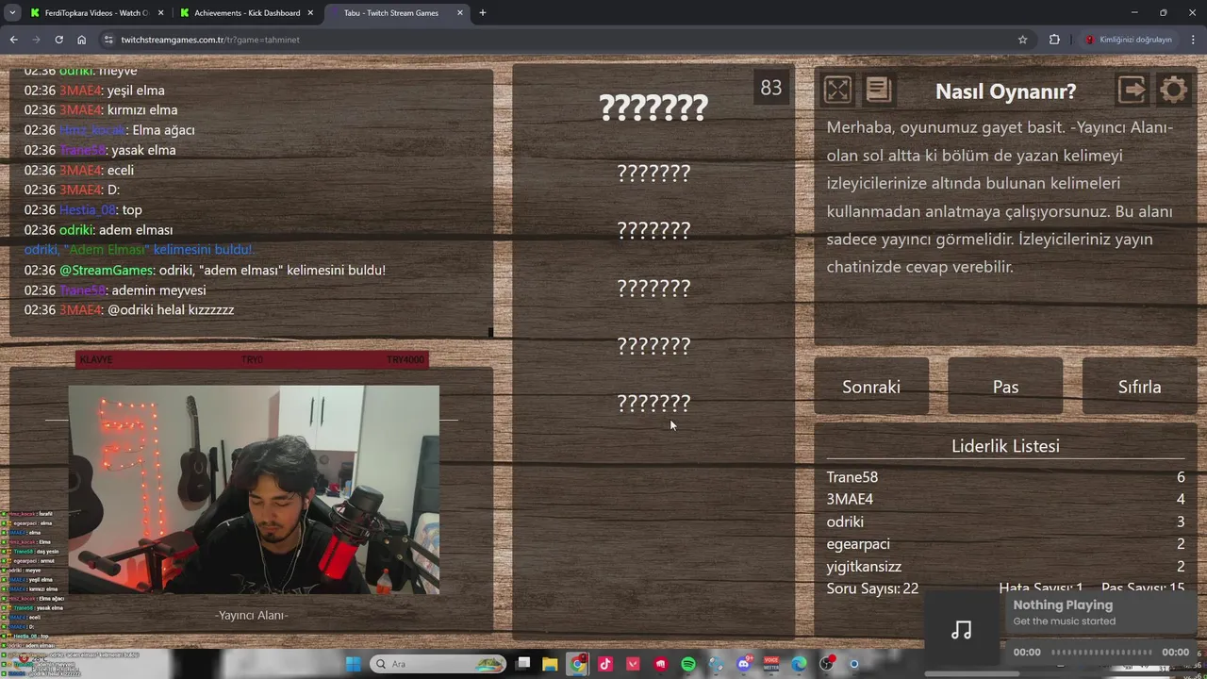
Task: Open a new browser tab with plus
Action: coord(483,13)
